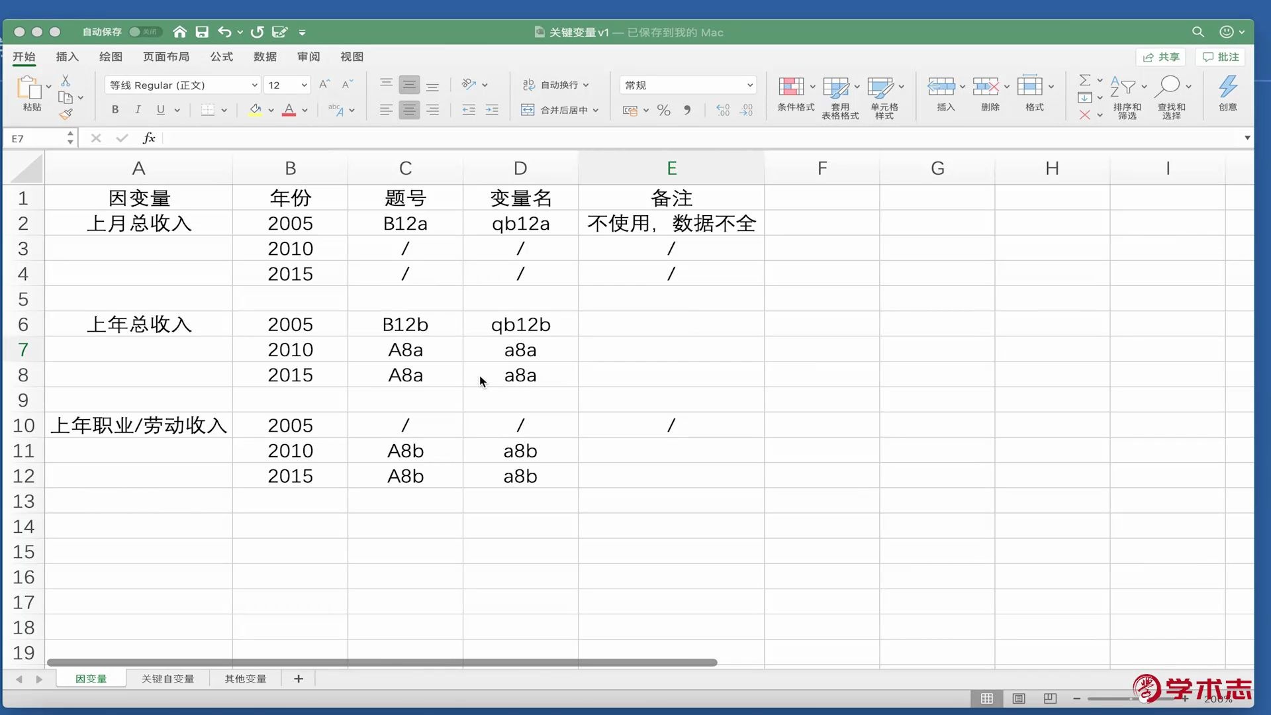Open the number format (常规) dropdown
This screenshot has height=715, width=1271.
[x=749, y=85]
